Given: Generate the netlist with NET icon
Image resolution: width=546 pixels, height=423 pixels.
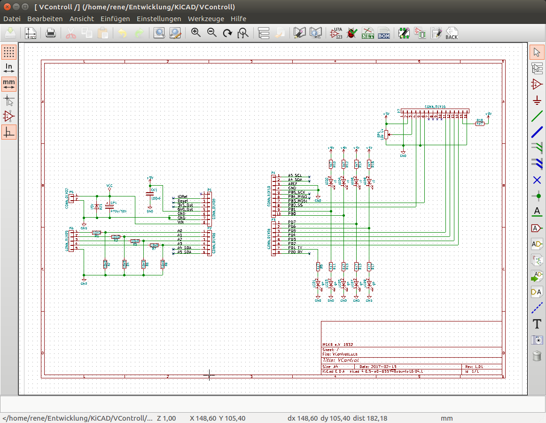Looking at the screenshot, I should pyautogui.click(x=367, y=33).
